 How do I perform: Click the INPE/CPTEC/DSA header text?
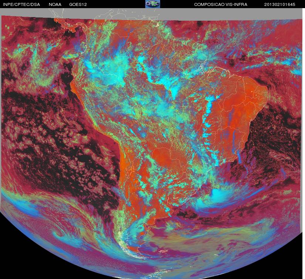click(x=21, y=4)
